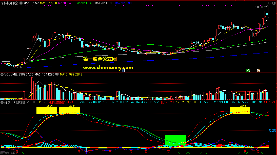
Task: Select the MA5: 16.52 moving average label
Action: point(31,3)
